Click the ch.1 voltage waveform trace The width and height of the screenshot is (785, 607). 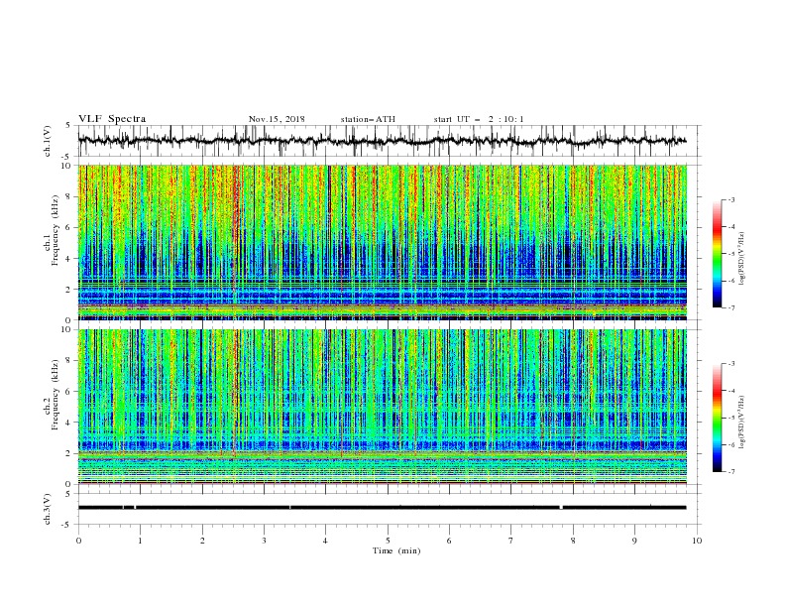pos(382,141)
